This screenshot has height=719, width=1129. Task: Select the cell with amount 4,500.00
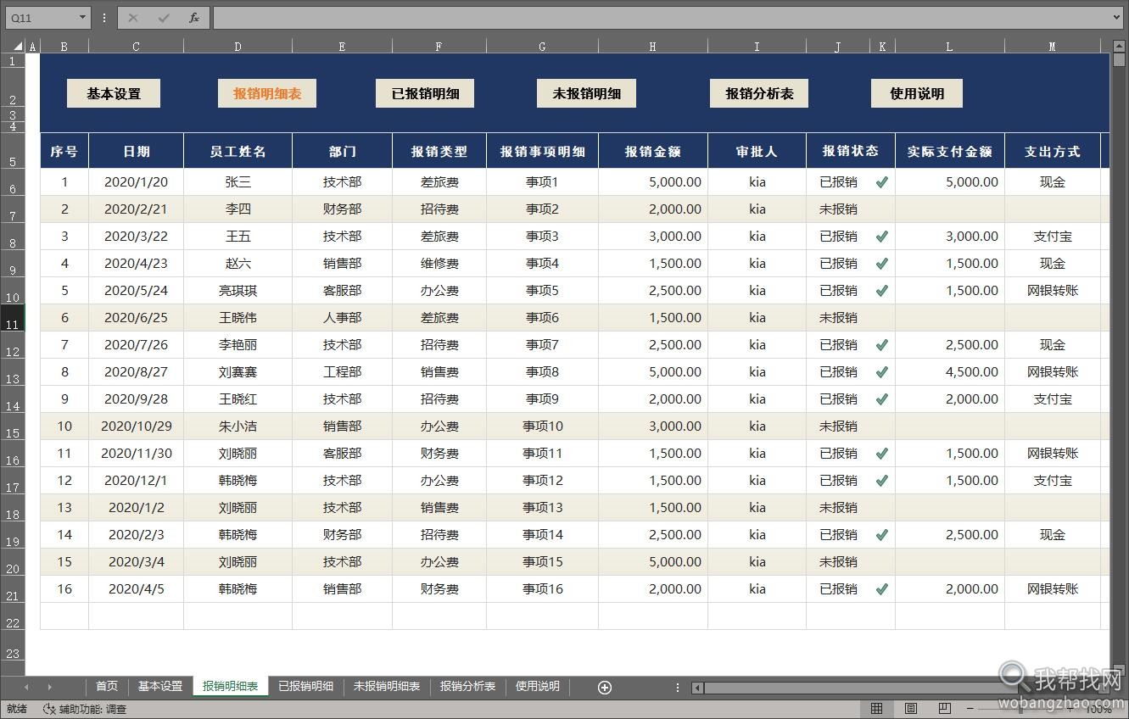click(x=950, y=371)
